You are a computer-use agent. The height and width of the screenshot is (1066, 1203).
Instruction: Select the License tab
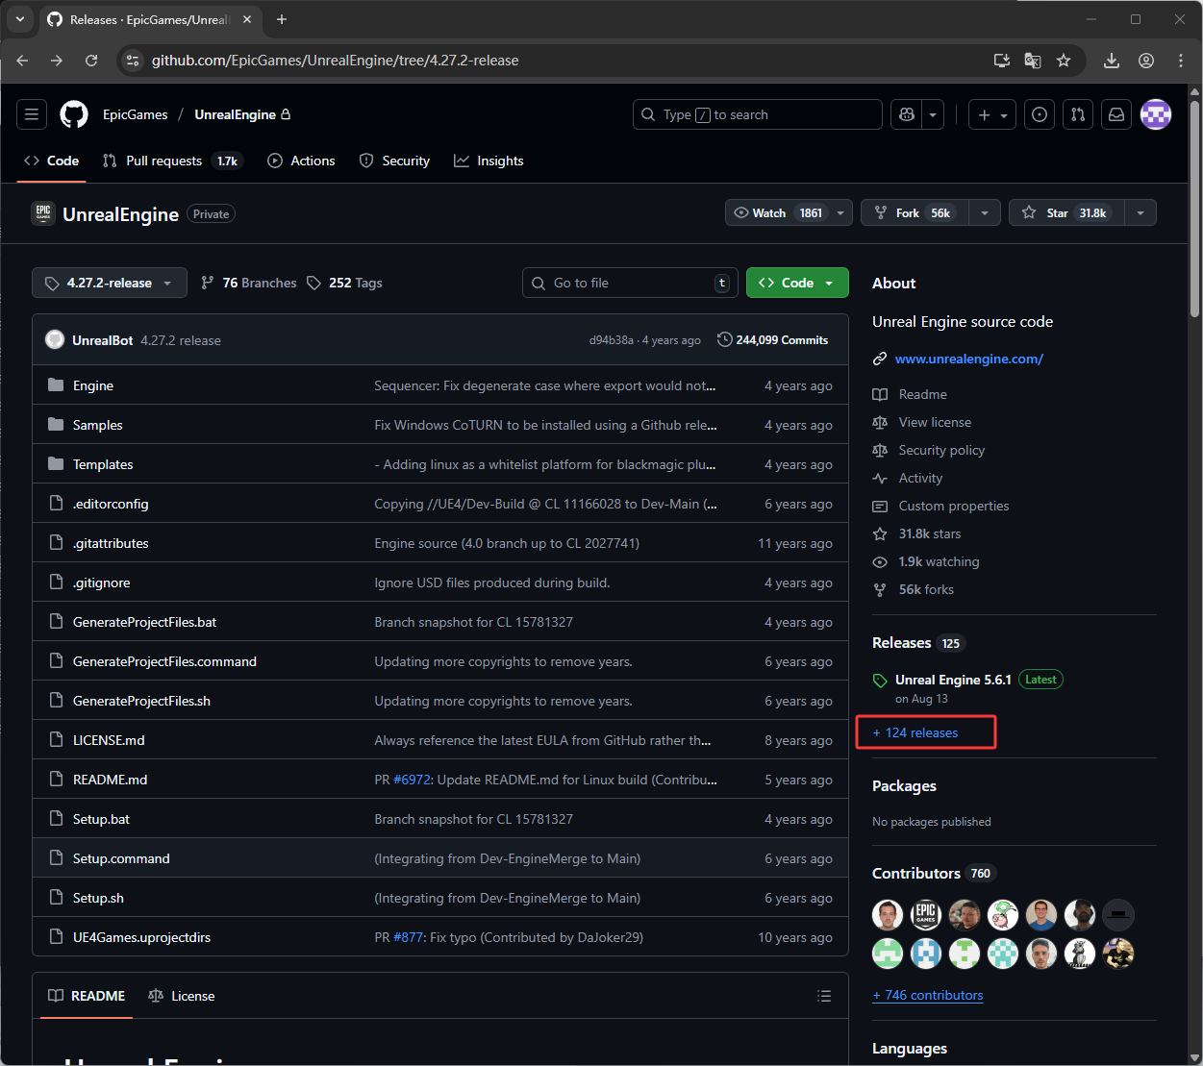pos(182,996)
